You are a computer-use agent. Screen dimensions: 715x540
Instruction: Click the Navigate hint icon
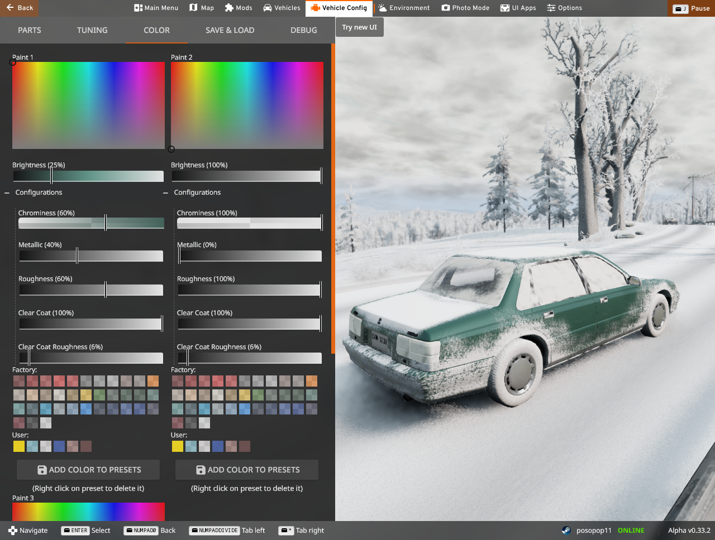[13, 531]
